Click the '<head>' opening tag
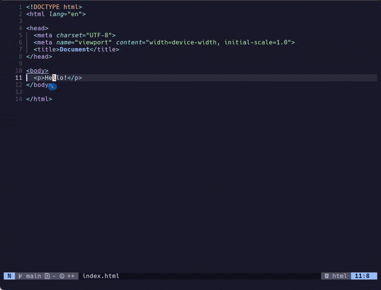 (37, 28)
